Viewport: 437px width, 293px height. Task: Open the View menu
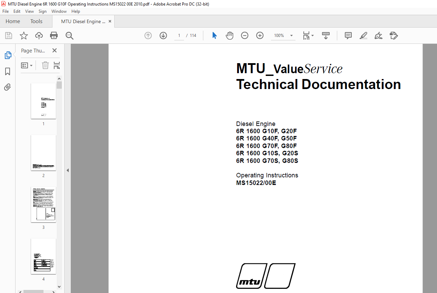pos(30,11)
